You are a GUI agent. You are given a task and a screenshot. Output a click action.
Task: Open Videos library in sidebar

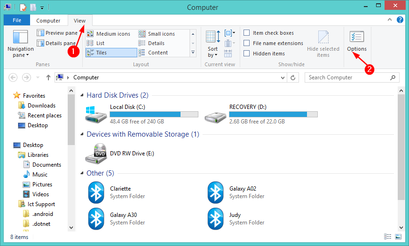(36, 194)
